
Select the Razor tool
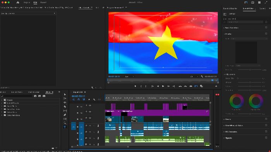(65, 107)
